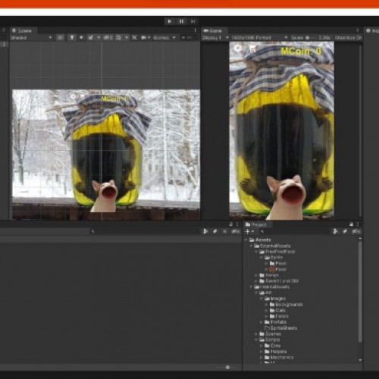Click the Step frame button
Screen dimensions: 379x379
coord(193,21)
